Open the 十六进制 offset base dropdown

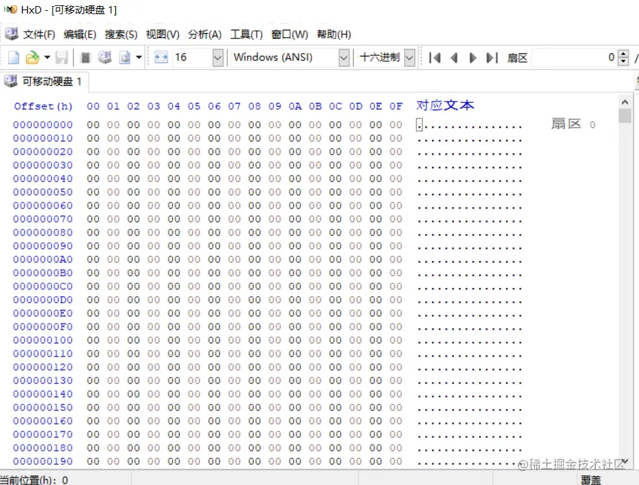(x=410, y=57)
